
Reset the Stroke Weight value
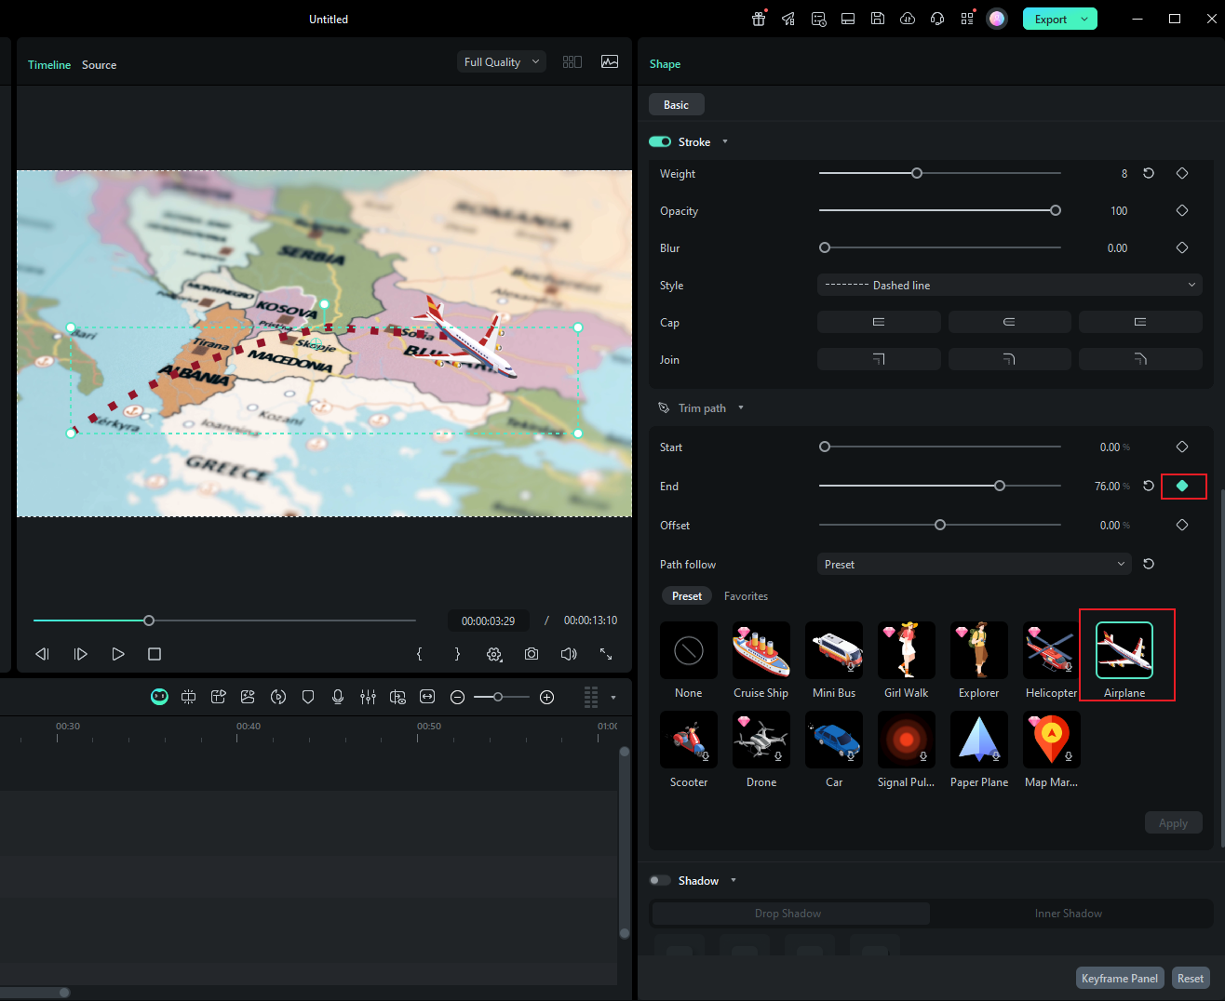(1149, 174)
